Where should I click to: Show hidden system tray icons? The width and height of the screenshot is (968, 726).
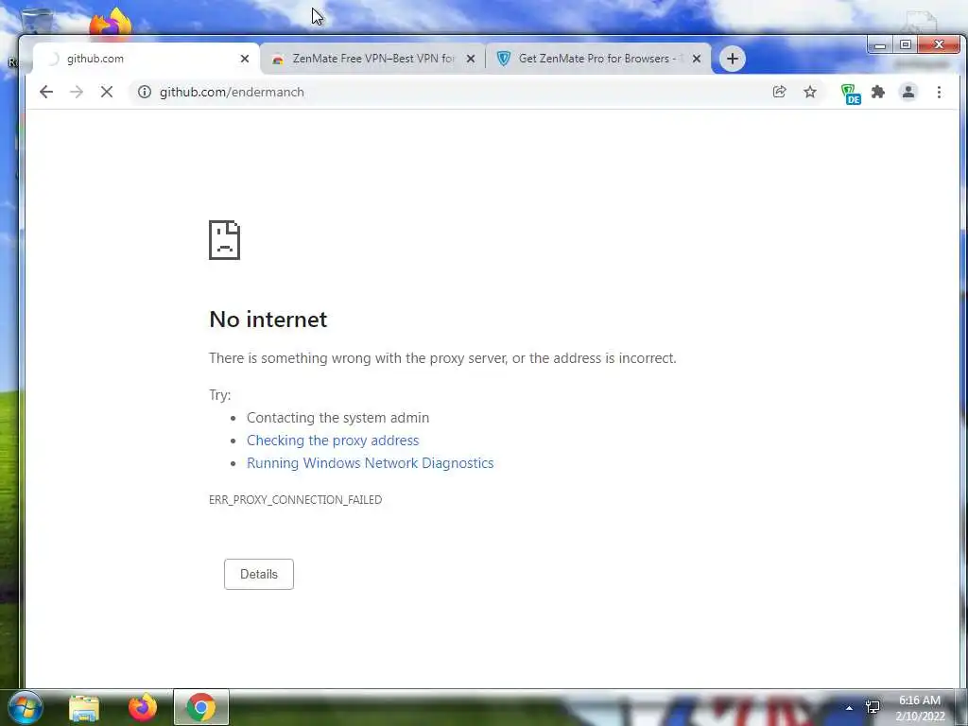click(849, 708)
